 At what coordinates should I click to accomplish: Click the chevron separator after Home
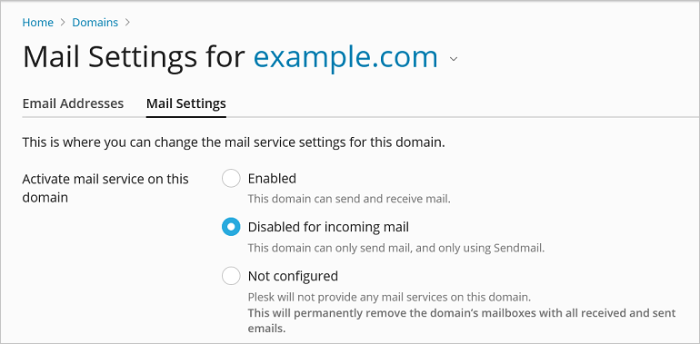(x=63, y=23)
